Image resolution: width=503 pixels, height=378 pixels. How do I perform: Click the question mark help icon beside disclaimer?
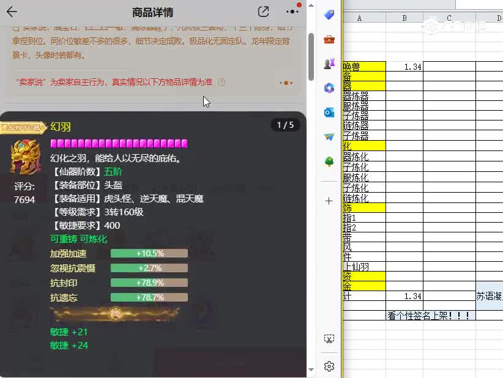222,83
